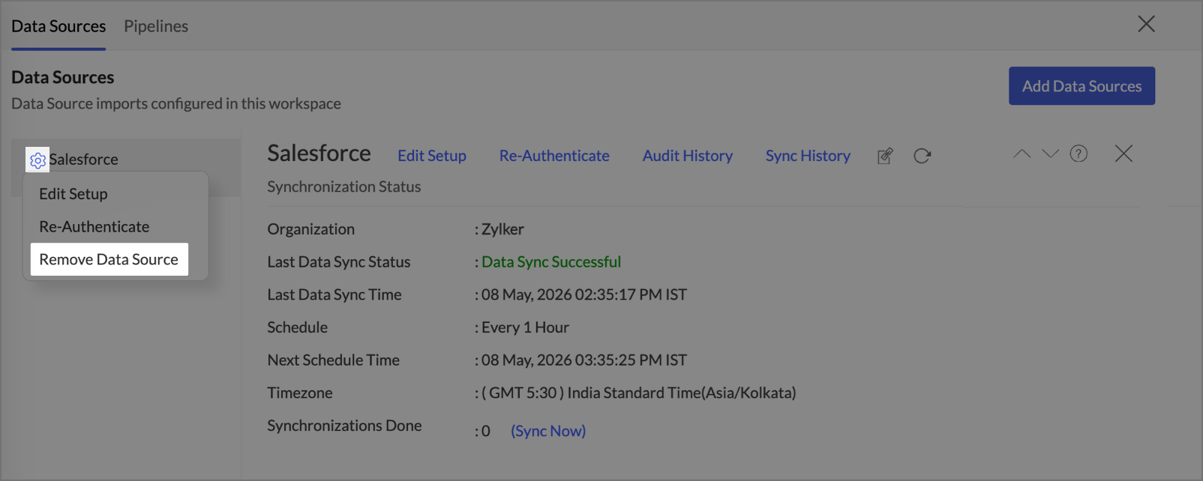Click the Zylker organization value
The image size is (1203, 481).
pyautogui.click(x=502, y=229)
